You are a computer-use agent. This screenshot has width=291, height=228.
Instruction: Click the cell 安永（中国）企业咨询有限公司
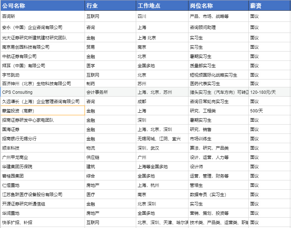(x=43, y=28)
